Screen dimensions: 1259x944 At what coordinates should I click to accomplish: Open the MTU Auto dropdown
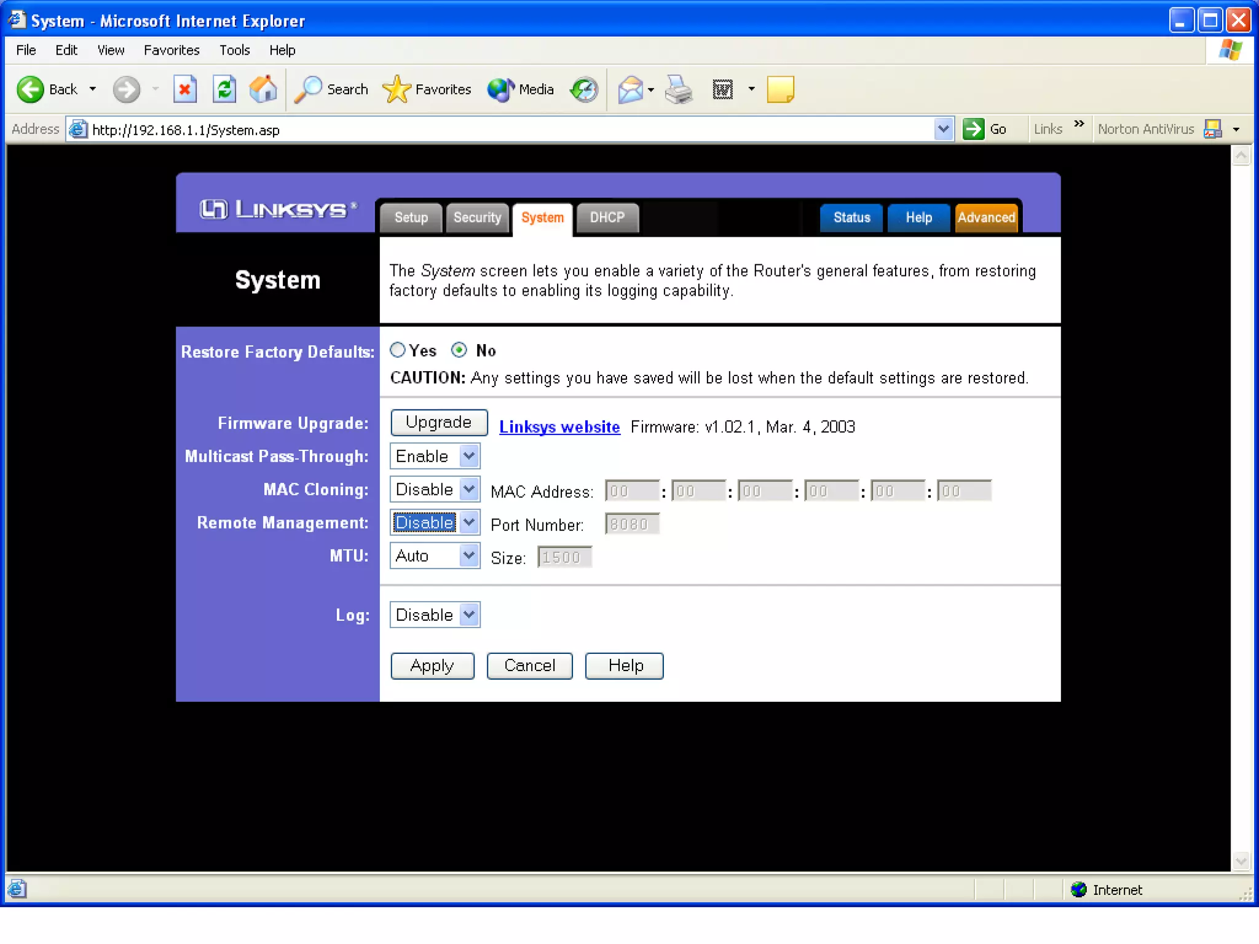coord(469,556)
